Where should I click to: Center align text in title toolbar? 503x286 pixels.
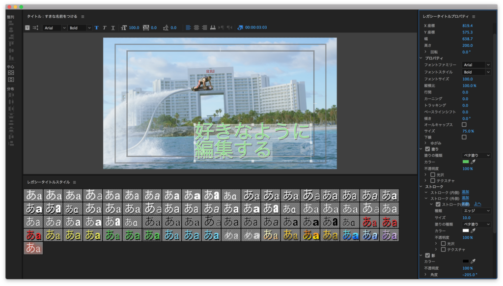pos(196,28)
